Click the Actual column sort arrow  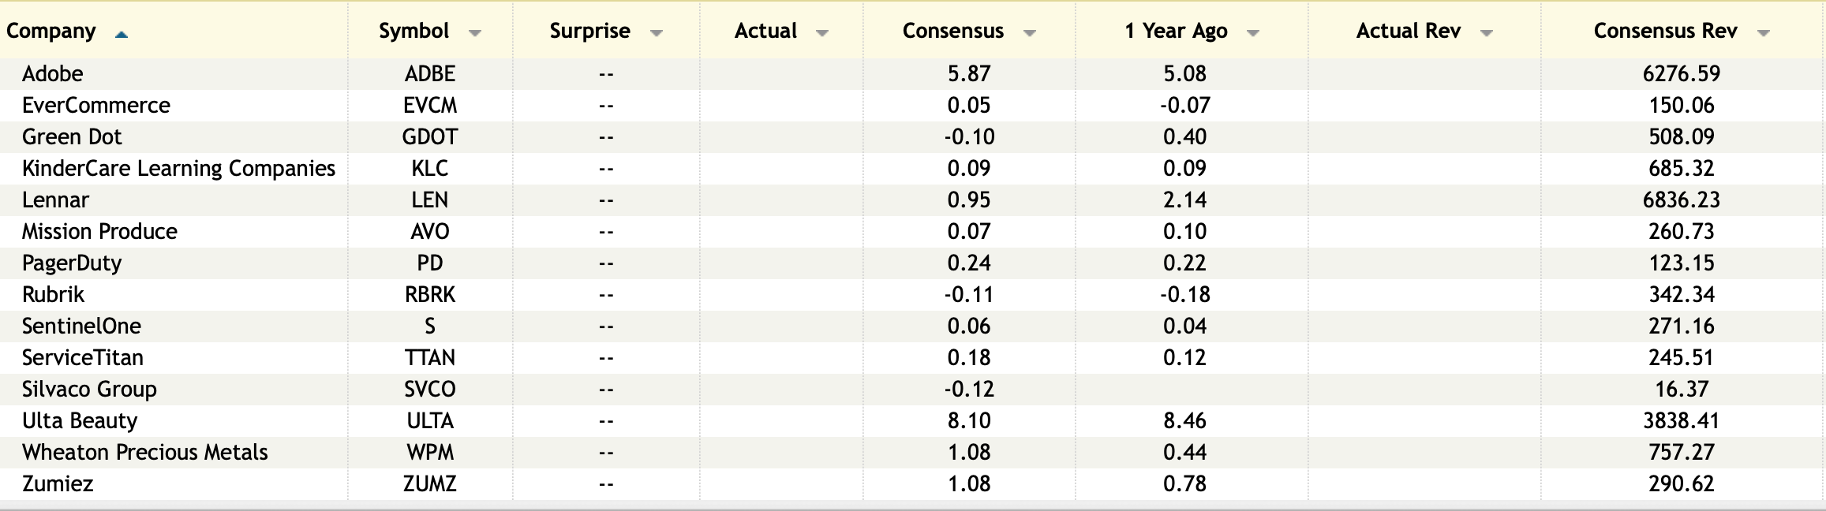pyautogui.click(x=821, y=33)
